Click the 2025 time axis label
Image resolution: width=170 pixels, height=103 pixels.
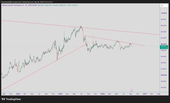pyautogui.click(x=60, y=94)
